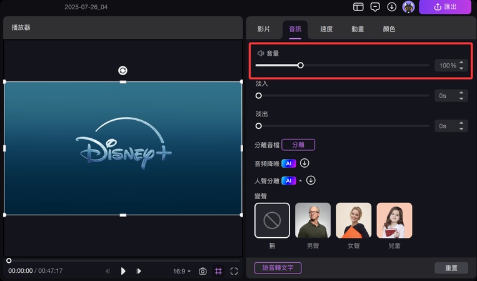477x281 pixels.
Task: Click the 淡出 fade-out slider handle
Action: click(x=259, y=126)
